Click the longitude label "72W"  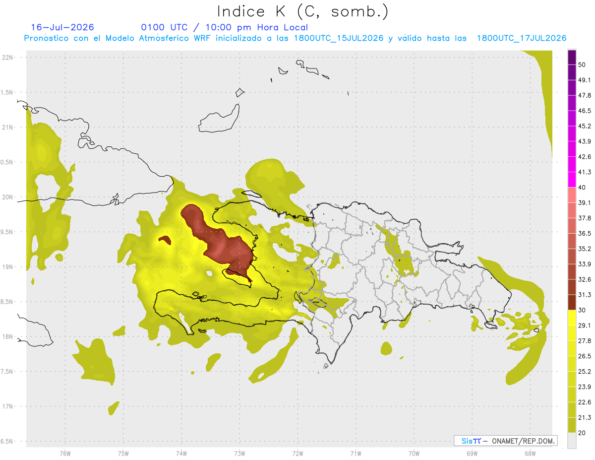coord(297,454)
